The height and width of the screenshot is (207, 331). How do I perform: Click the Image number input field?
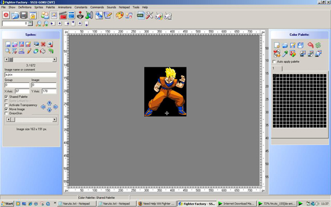44,85
